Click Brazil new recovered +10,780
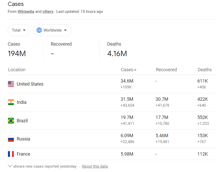The height and width of the screenshot is (172, 221). tap(162, 124)
